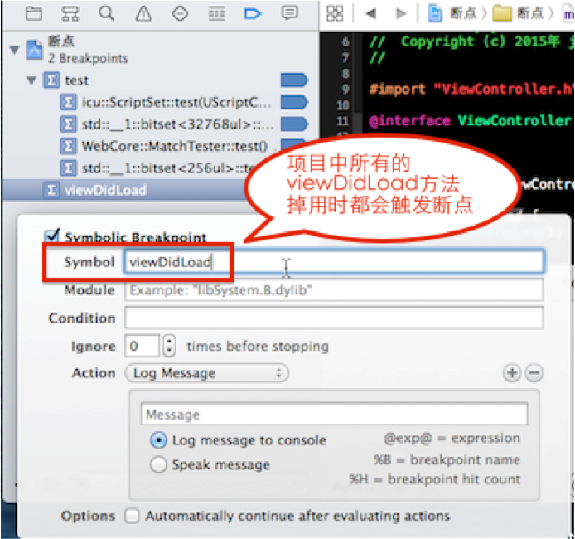The image size is (575, 539).
Task: Go back with the editor's left arrow
Action: pos(370,13)
